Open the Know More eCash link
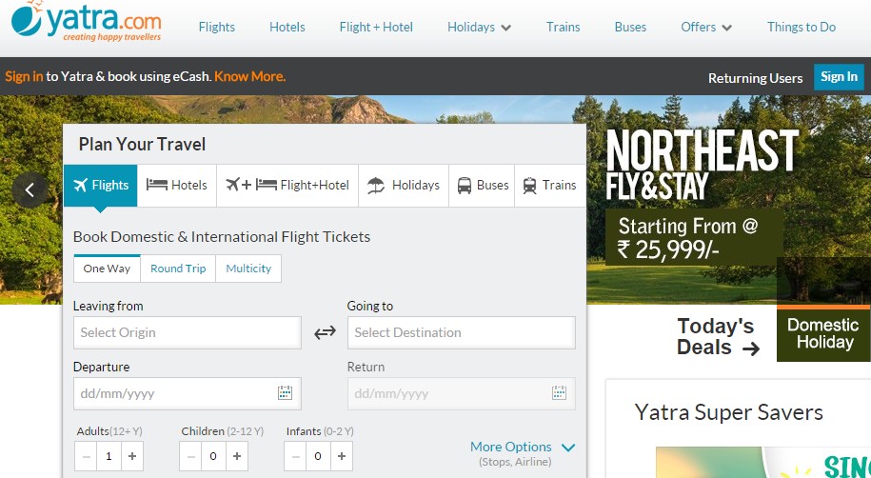Image resolution: width=871 pixels, height=478 pixels. coord(250,76)
